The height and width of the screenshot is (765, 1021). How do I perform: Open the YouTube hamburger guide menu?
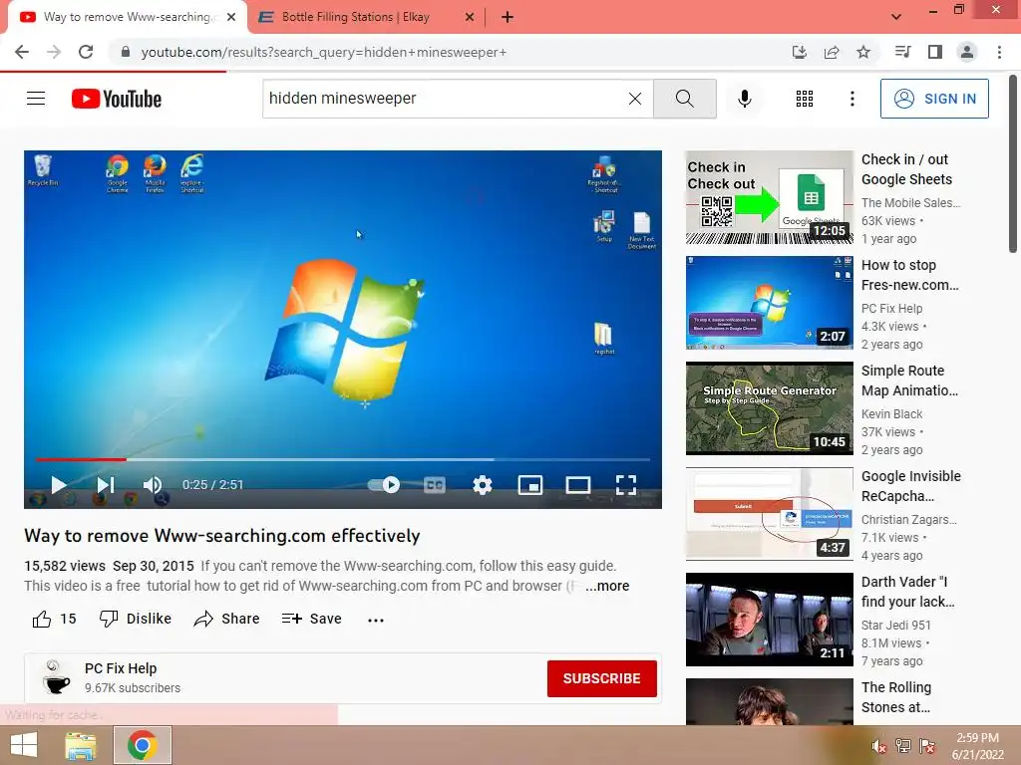point(36,99)
